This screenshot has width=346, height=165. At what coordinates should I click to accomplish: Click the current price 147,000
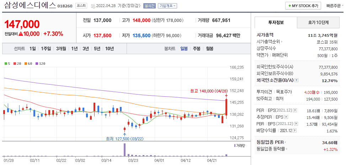(x=22, y=24)
